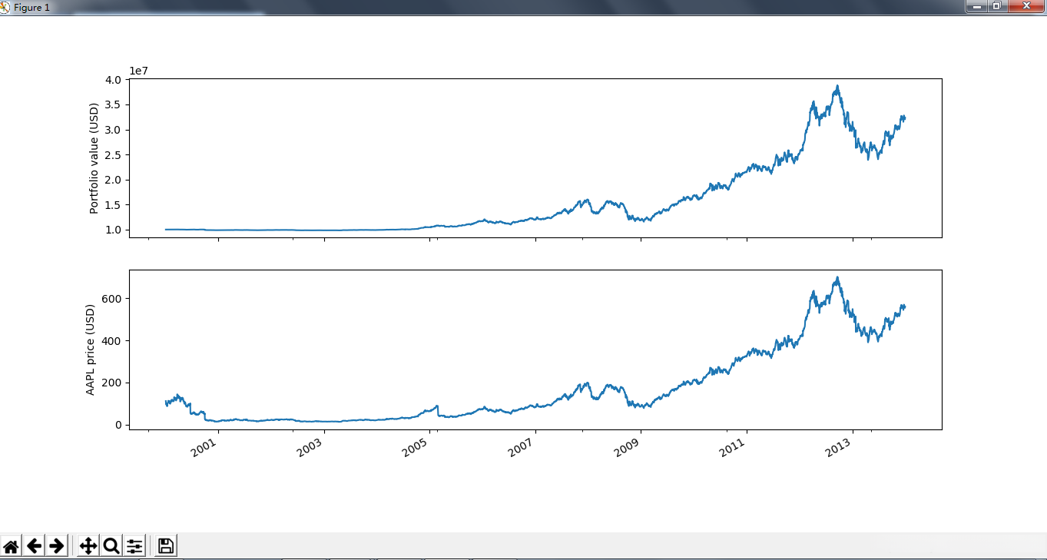The height and width of the screenshot is (560, 1047).
Task: Click the "3.5" tick on portfolio axis
Action: pyautogui.click(x=114, y=105)
